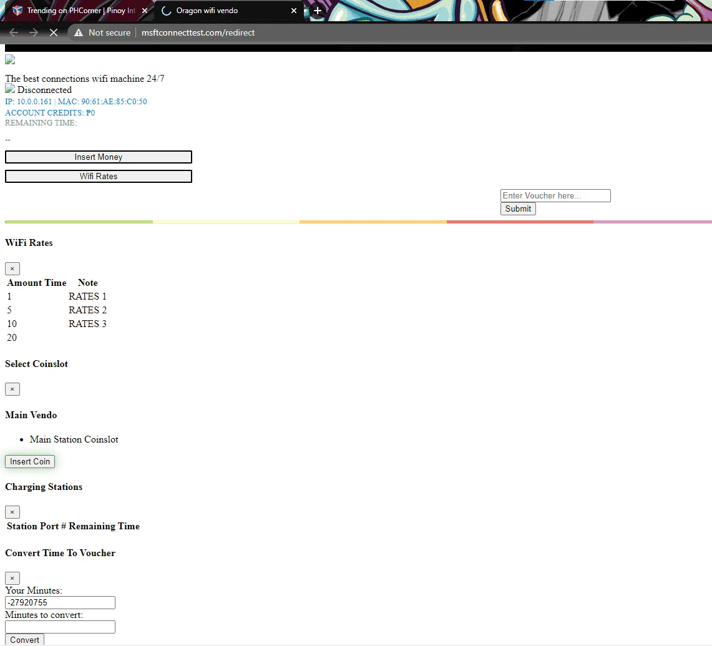
Task: Click the Disconnected status text
Action: pos(44,90)
